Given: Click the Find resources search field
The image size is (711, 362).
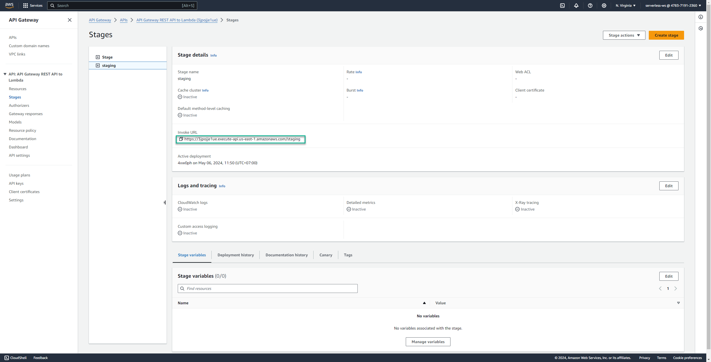Looking at the screenshot, I should (x=267, y=288).
